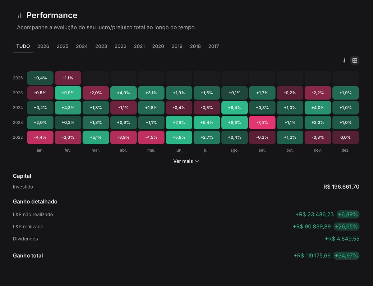Switch to the 2021 tab
Screen dimensions: 373x286
[139, 46]
